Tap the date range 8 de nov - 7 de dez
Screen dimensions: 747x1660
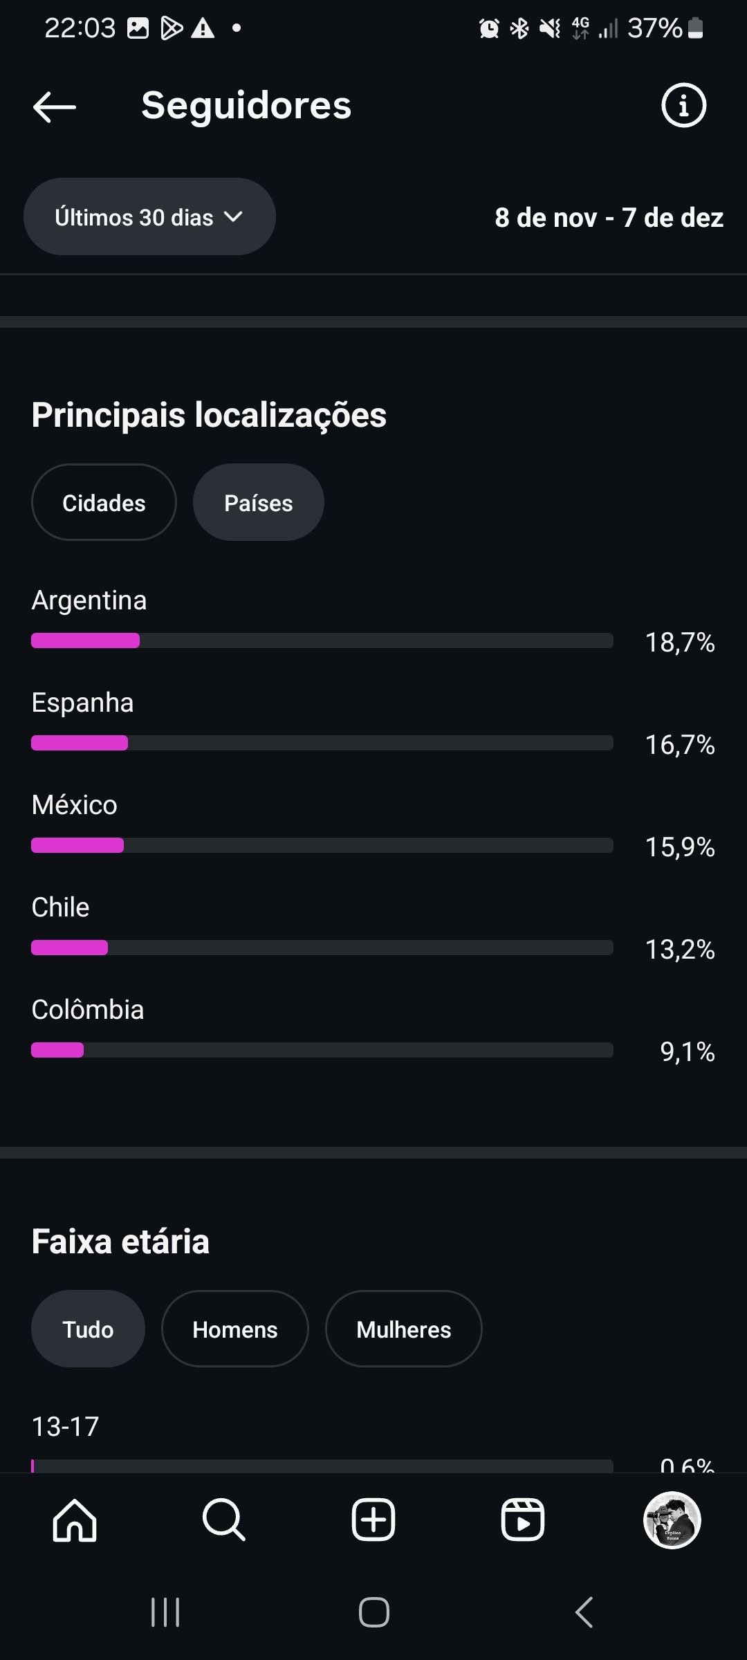coord(609,218)
